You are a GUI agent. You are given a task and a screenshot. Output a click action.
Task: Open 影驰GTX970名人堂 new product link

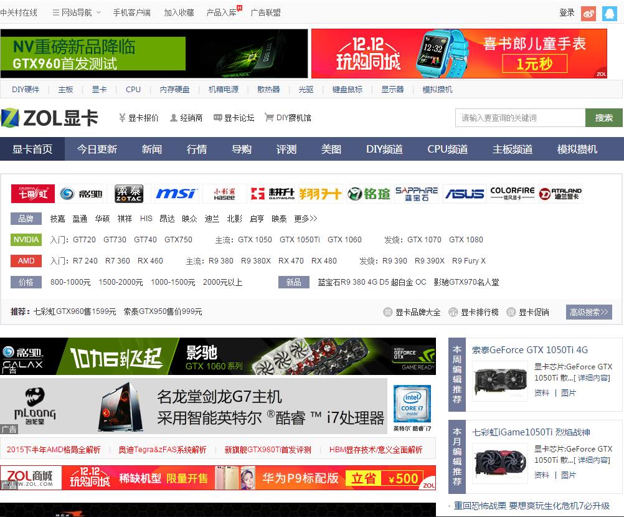point(466,282)
